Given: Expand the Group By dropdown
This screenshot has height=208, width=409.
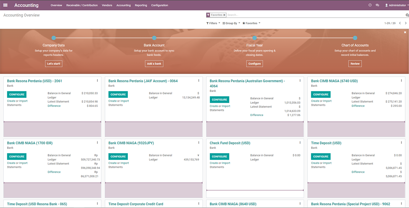Looking at the screenshot, I should click(x=231, y=23).
